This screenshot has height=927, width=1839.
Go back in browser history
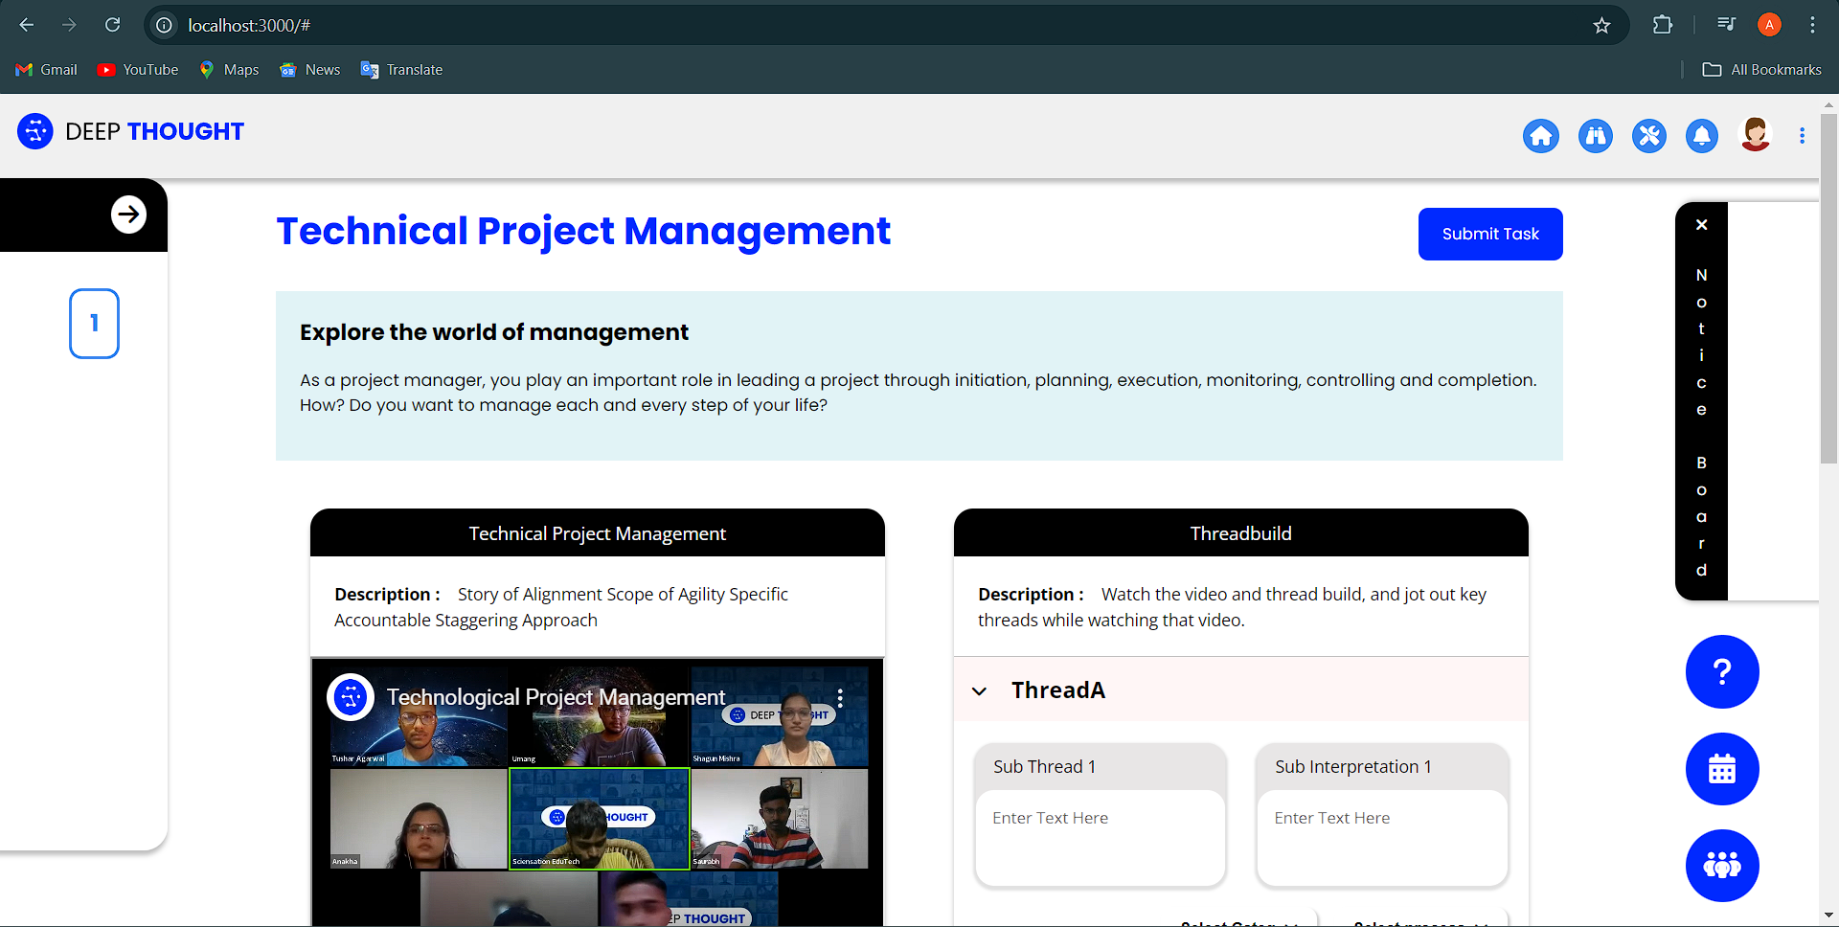(x=27, y=25)
